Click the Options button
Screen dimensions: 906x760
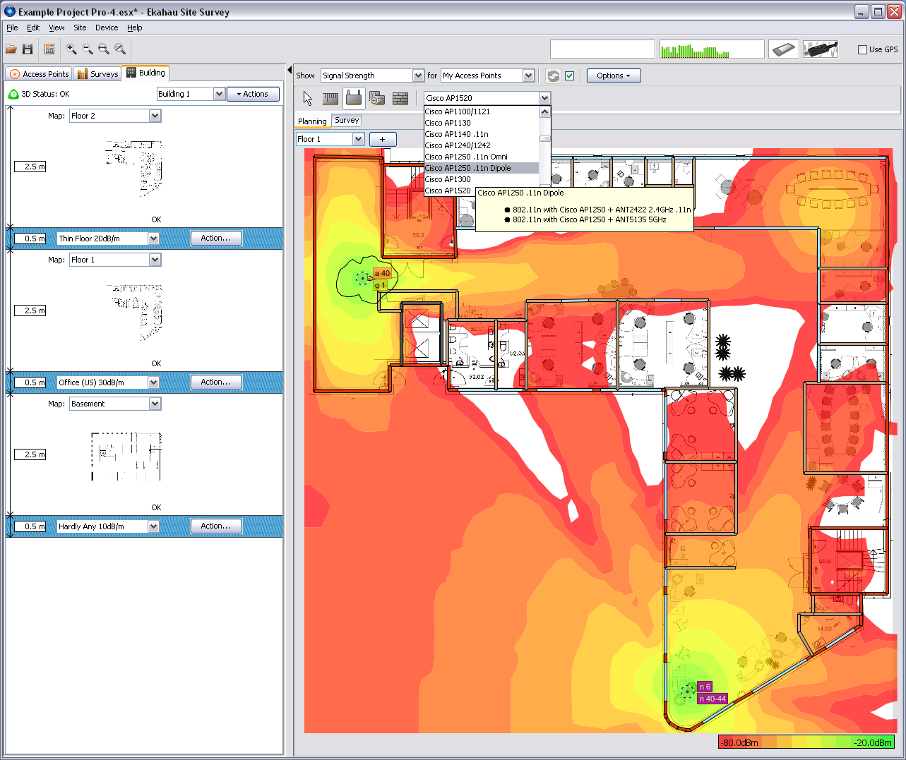613,76
